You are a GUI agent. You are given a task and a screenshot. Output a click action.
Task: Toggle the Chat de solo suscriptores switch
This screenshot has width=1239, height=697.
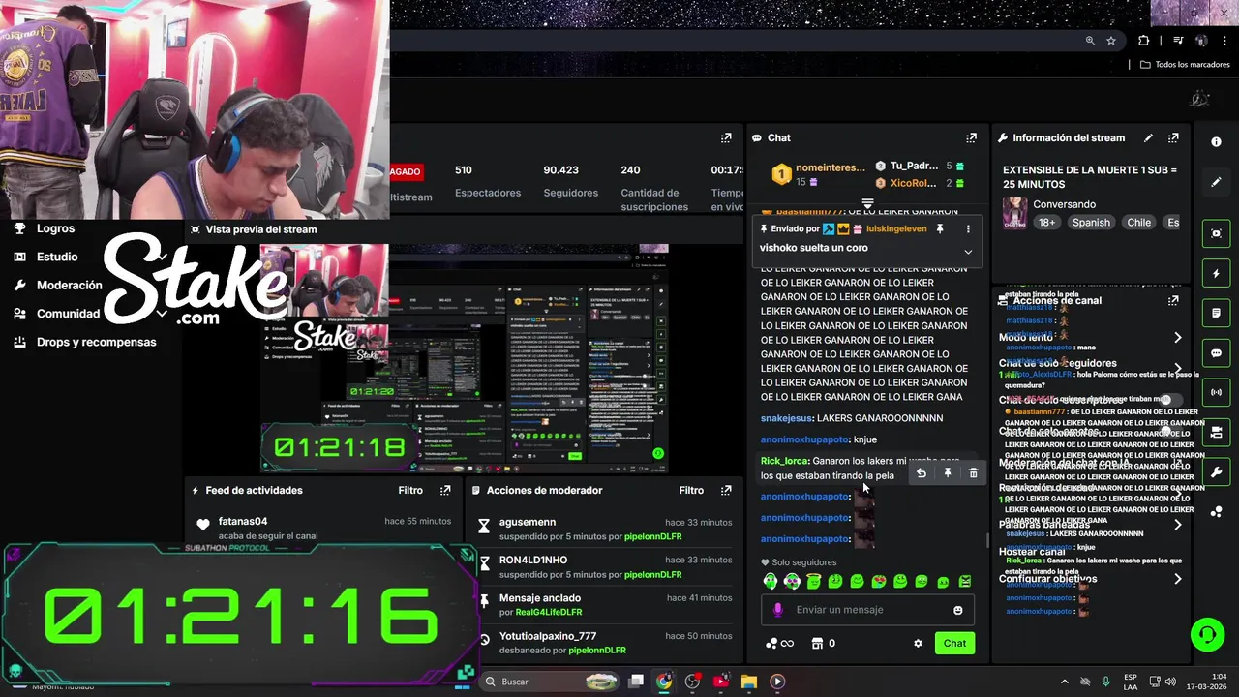1170,400
